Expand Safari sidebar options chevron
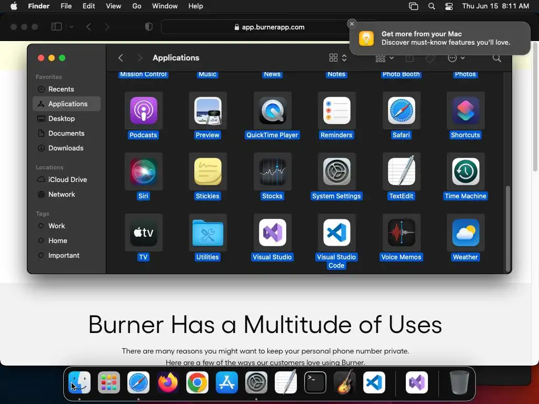Image resolution: width=539 pixels, height=404 pixels. point(71,27)
